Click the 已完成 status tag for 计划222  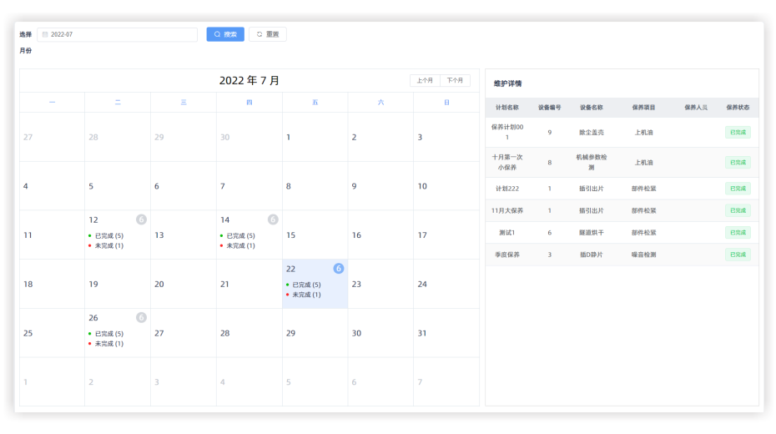[x=738, y=189]
